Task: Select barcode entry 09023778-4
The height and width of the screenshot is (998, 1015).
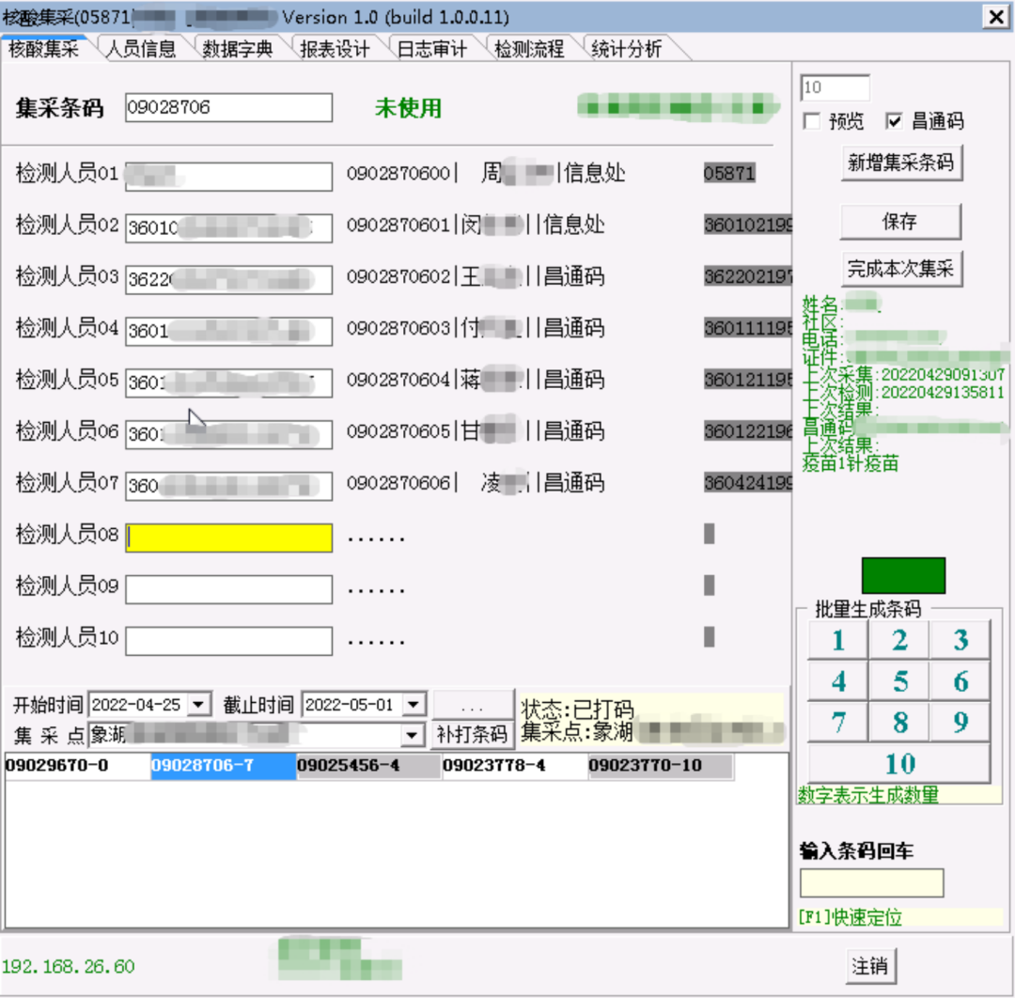Action: tap(515, 766)
